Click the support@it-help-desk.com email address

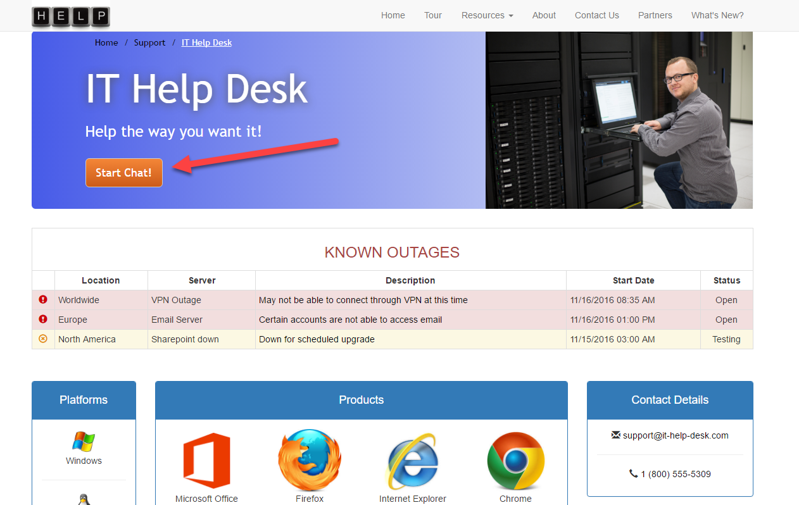(676, 435)
